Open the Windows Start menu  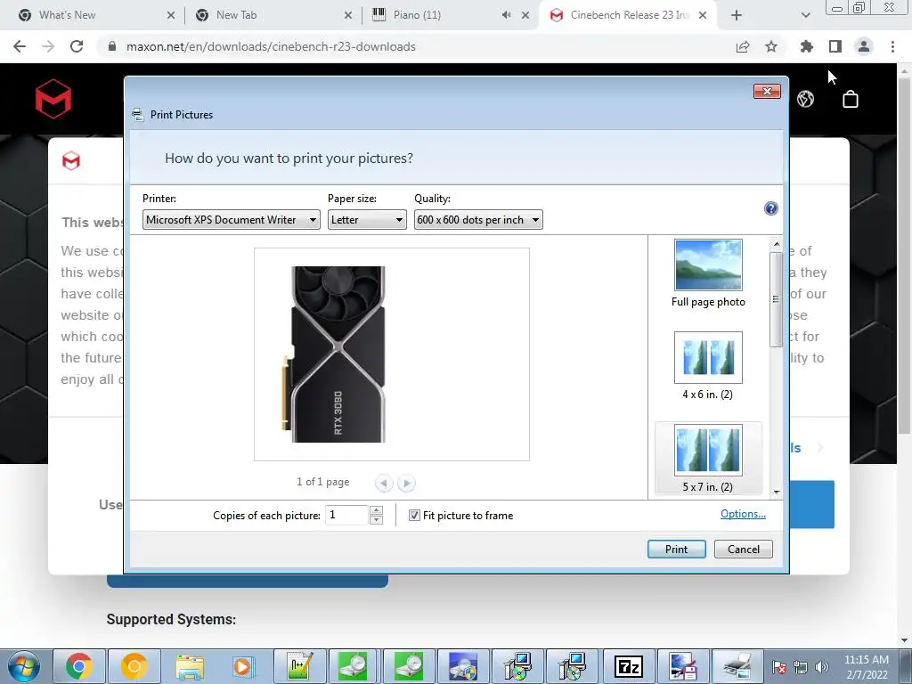coord(24,666)
